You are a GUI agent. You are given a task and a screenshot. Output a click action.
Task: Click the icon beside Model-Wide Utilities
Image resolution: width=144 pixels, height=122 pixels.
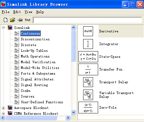tap(17, 68)
